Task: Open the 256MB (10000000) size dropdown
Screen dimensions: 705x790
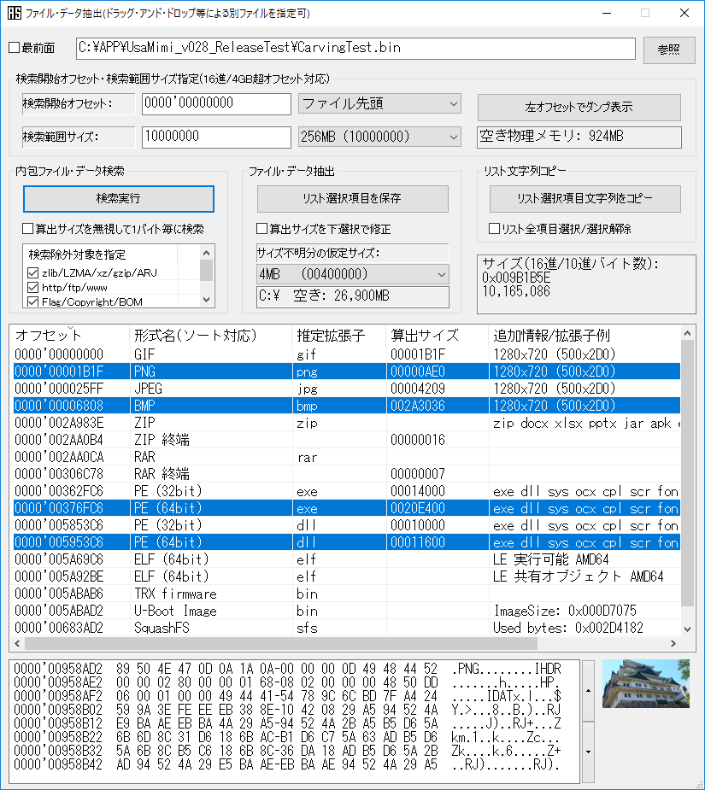Action: 379,137
